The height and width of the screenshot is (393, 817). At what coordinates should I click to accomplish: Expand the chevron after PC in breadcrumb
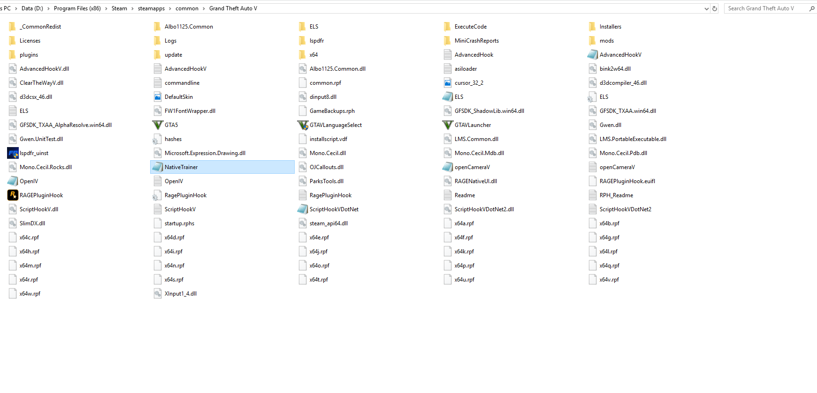click(x=16, y=8)
